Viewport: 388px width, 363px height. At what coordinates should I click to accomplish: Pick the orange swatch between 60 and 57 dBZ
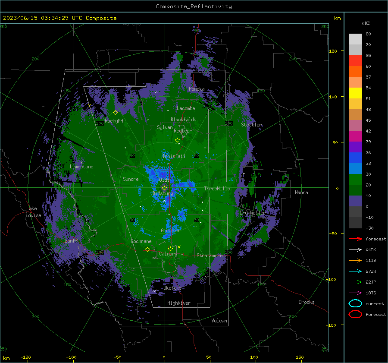click(355, 72)
